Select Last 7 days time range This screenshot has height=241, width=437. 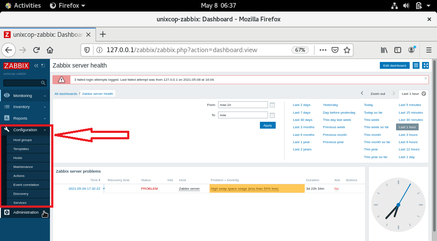pyautogui.click(x=302, y=112)
